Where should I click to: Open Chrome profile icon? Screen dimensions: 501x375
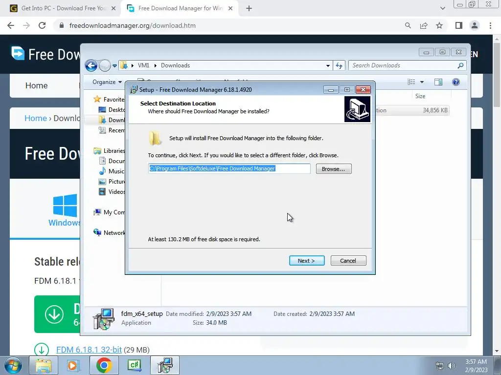point(475,25)
